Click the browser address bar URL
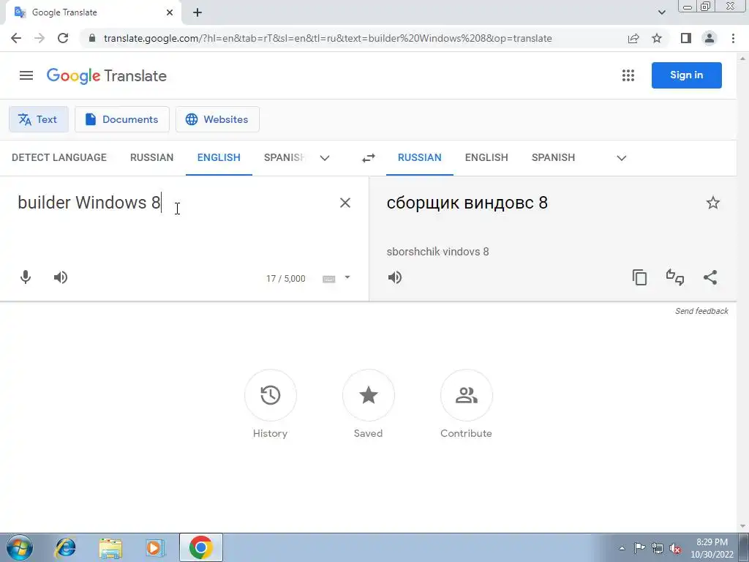Image resolution: width=749 pixels, height=562 pixels. pos(328,38)
